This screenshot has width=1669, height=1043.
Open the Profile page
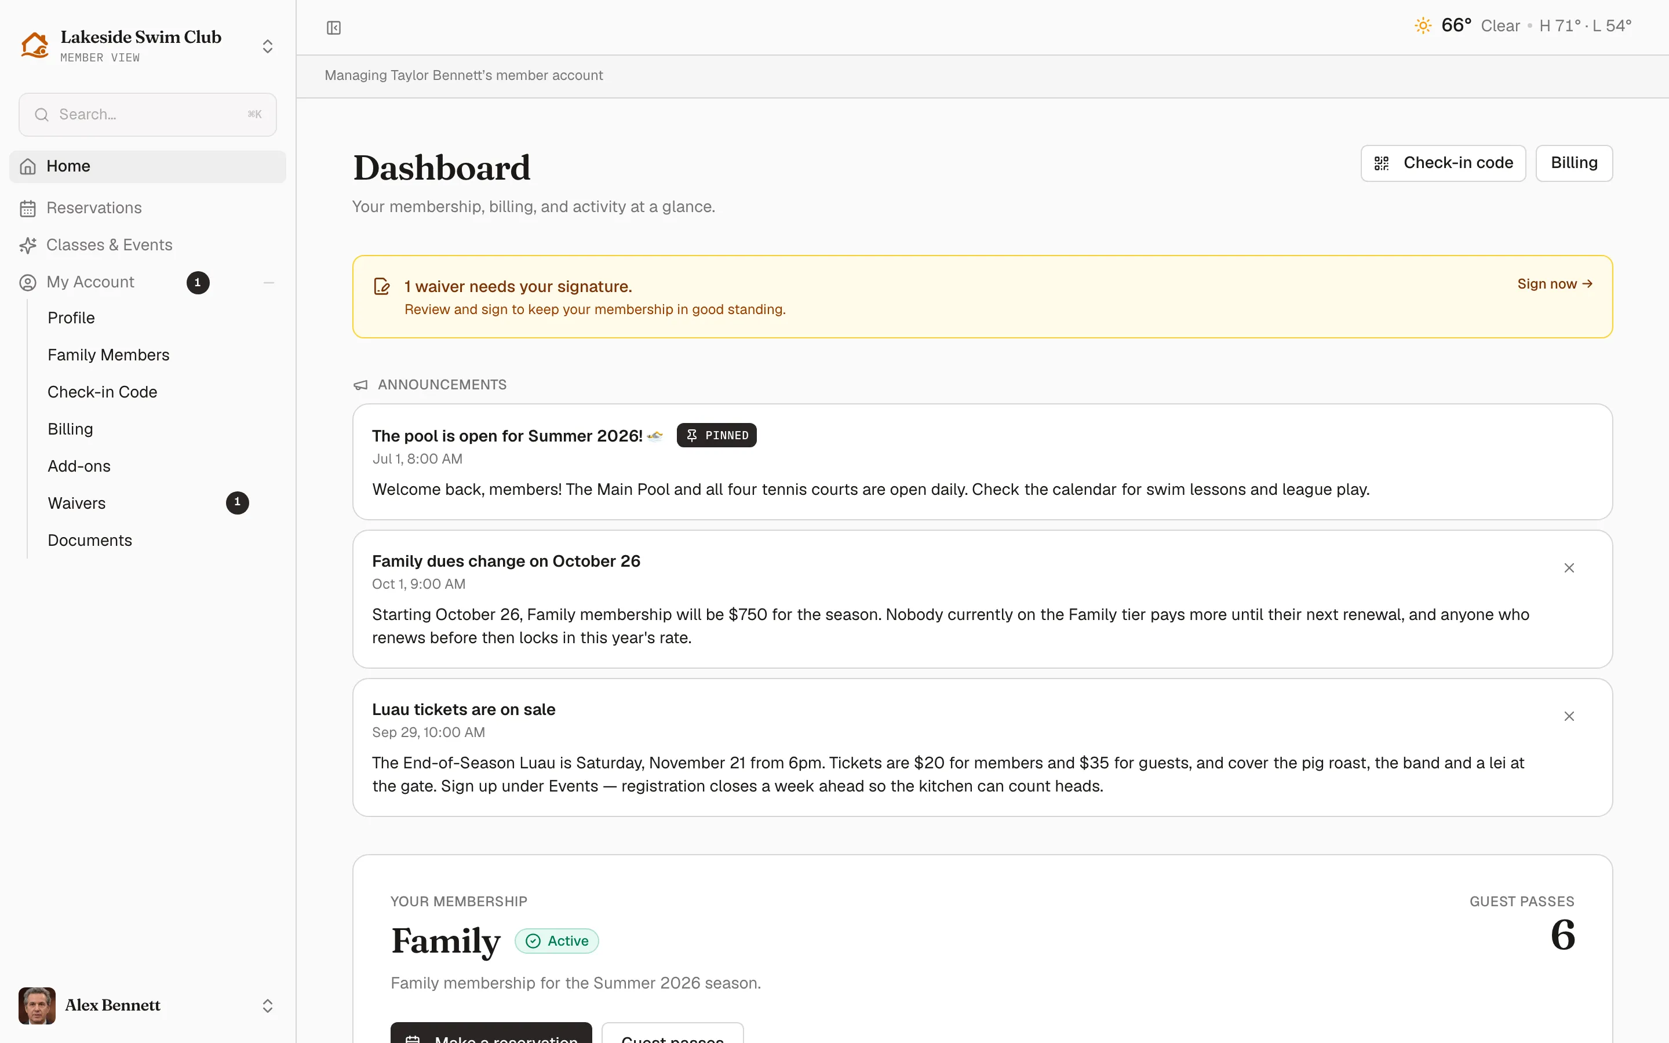(x=71, y=318)
